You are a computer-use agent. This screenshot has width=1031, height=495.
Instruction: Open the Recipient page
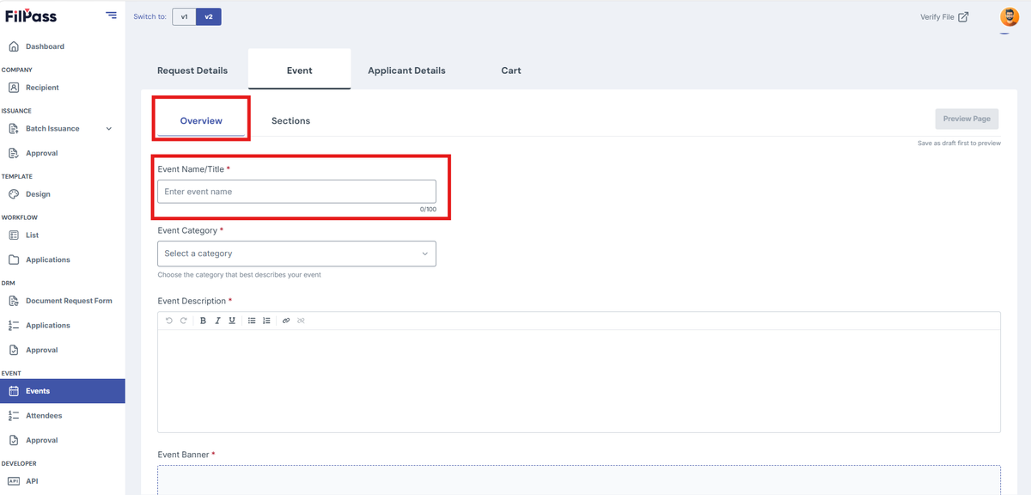[42, 88]
